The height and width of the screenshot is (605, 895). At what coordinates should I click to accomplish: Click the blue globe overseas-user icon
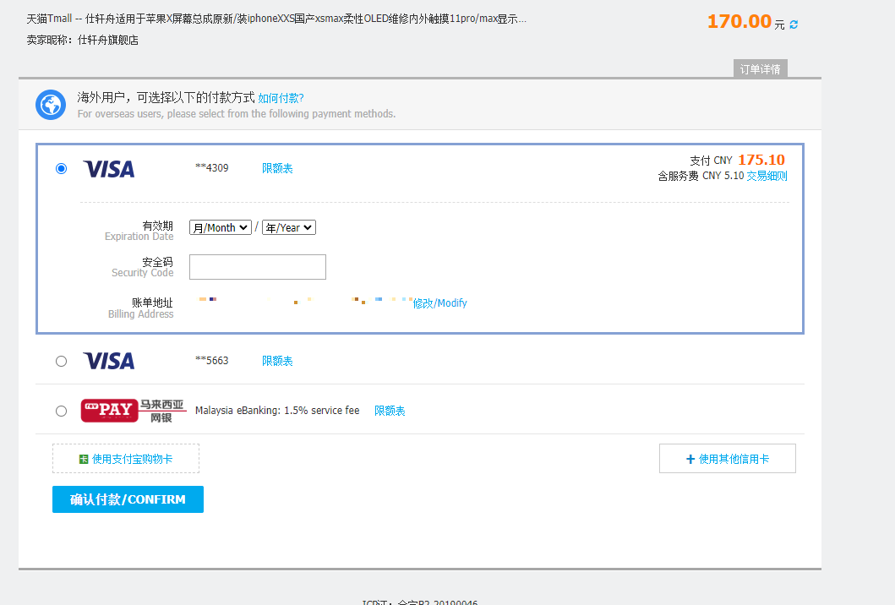pos(51,105)
